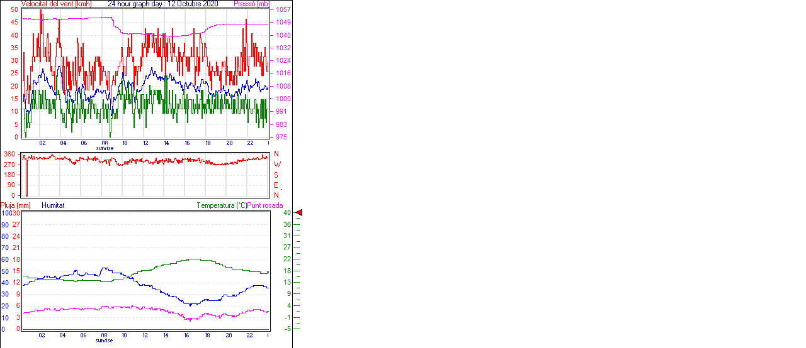Click 'sunrise' marker under the bottom graph
This screenshot has width=806, height=348.
click(x=105, y=340)
